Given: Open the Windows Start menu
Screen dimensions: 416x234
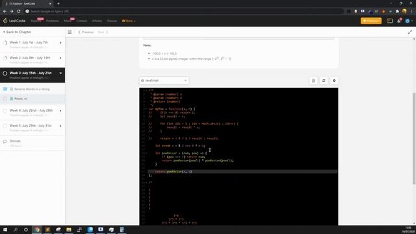Looking at the screenshot, I should pos(5,229).
